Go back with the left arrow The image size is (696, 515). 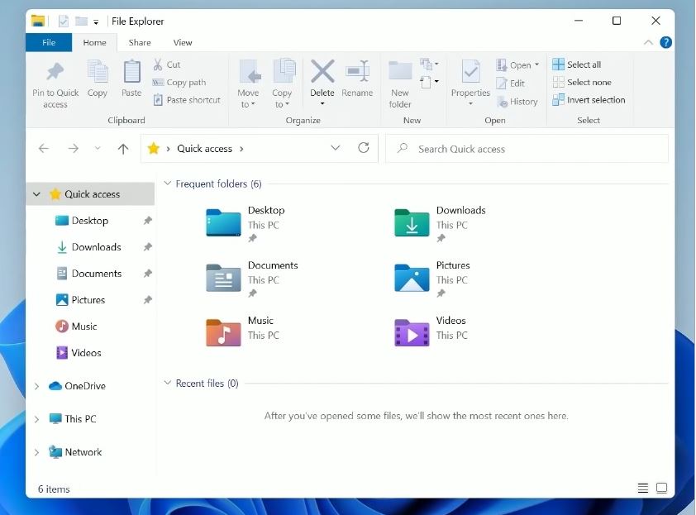click(44, 148)
